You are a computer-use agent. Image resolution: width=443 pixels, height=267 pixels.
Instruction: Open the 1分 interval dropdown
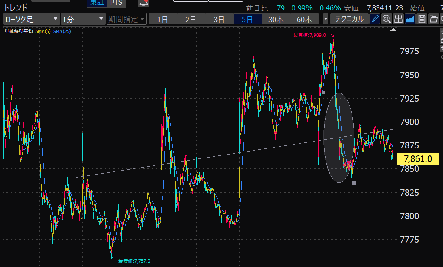pos(83,19)
